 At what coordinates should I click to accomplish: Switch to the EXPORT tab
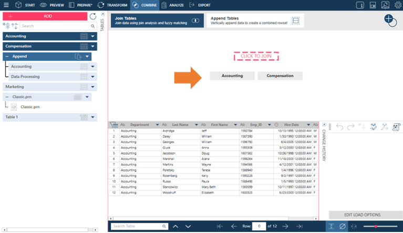click(x=200, y=5)
